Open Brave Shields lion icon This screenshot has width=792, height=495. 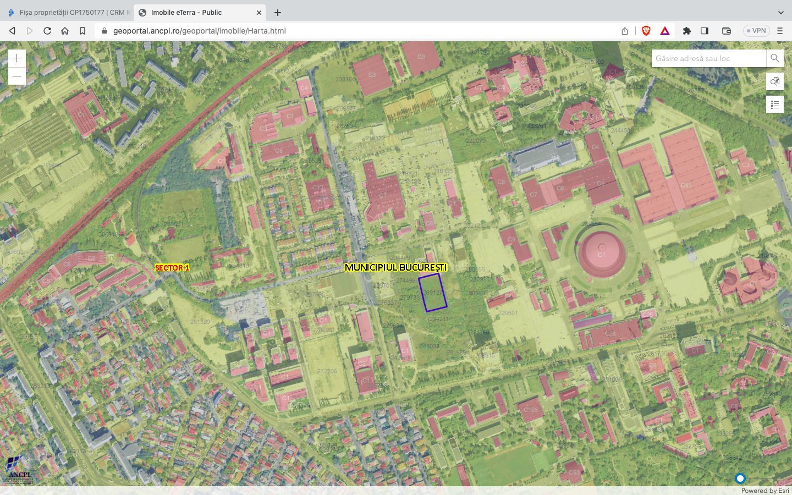pos(646,31)
